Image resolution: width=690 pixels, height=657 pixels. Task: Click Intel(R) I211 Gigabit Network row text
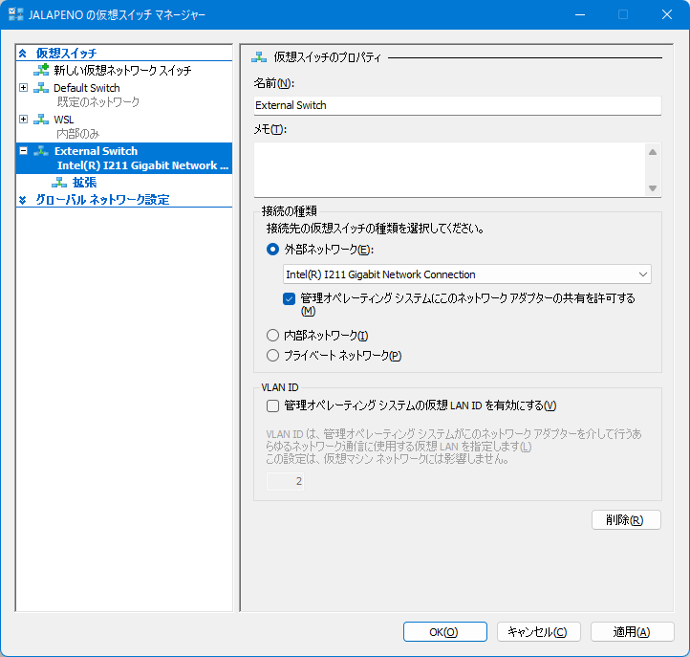tap(142, 165)
